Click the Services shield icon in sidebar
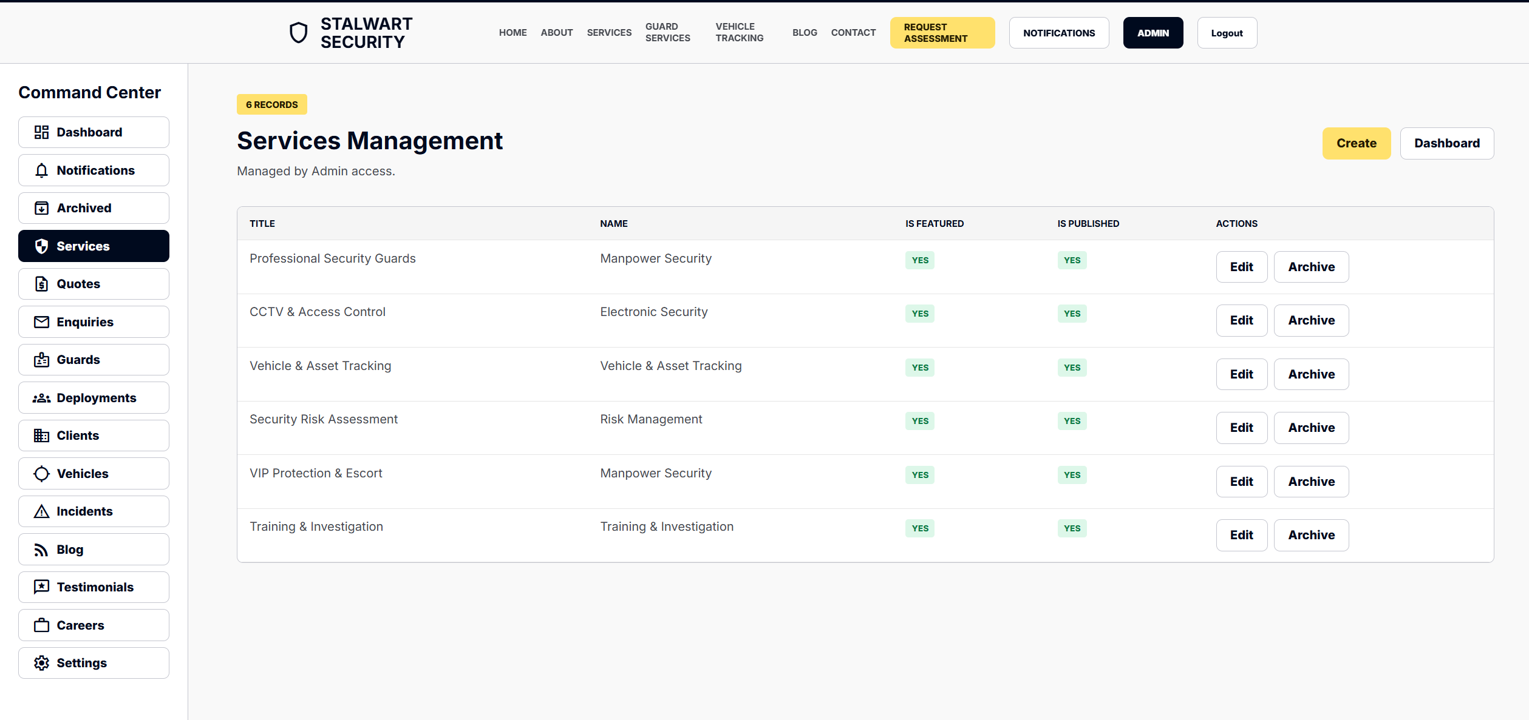 click(41, 246)
